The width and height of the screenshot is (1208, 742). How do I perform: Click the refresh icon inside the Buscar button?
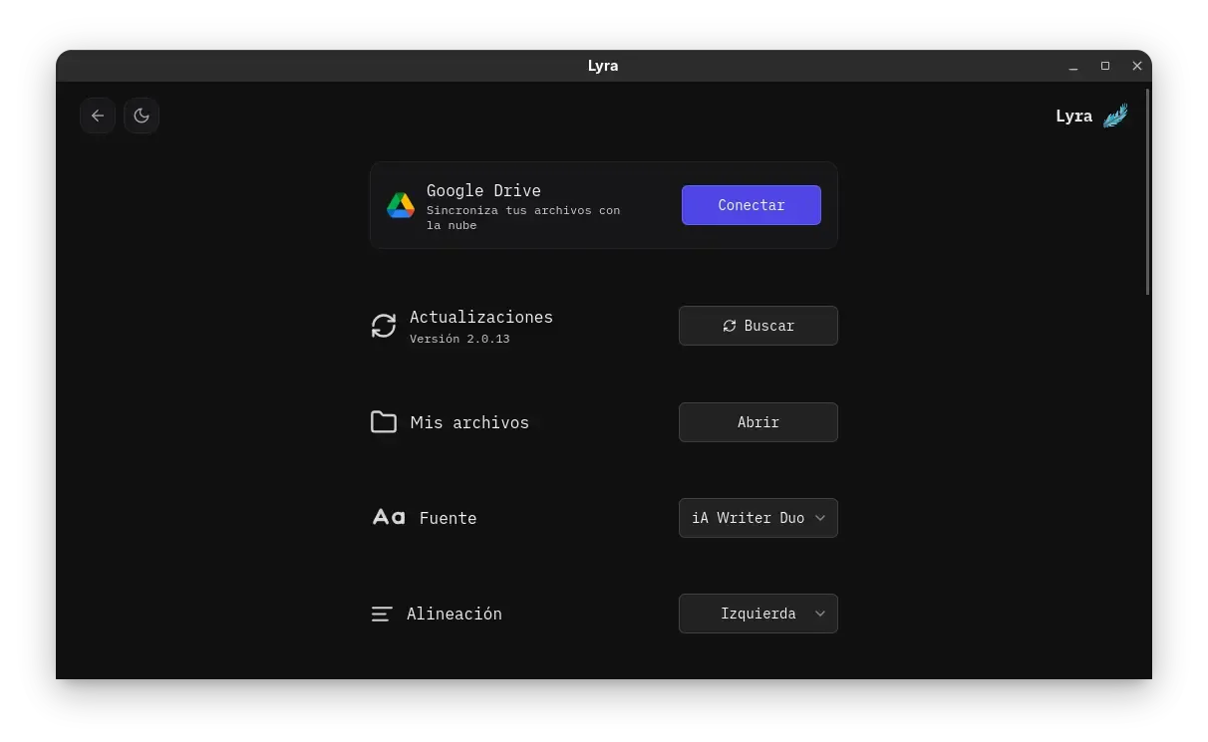(730, 326)
